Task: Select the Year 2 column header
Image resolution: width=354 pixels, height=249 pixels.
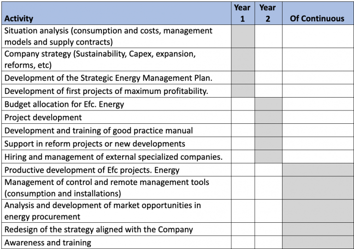Action: coord(268,13)
